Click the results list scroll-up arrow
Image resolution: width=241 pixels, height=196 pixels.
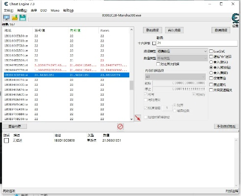pyautogui.click(x=131, y=30)
